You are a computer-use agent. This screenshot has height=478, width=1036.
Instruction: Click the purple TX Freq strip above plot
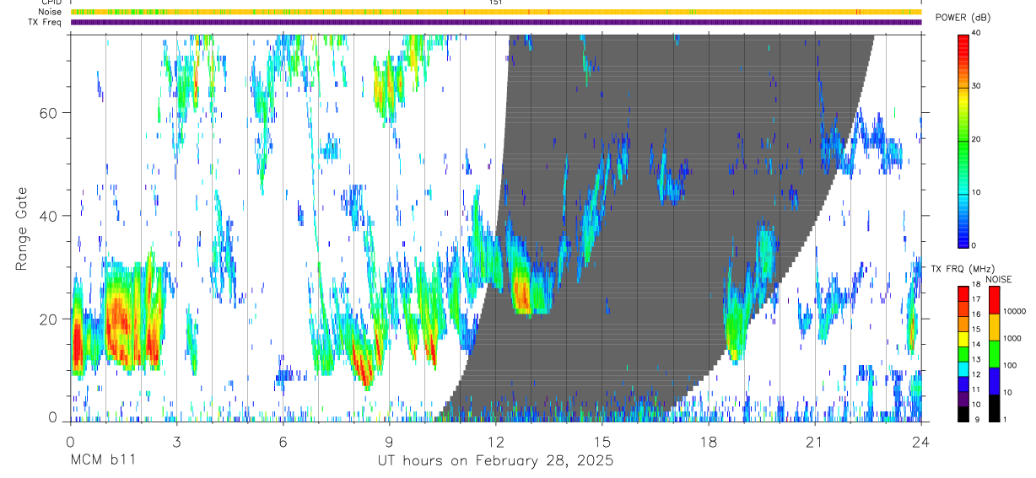[496, 22]
